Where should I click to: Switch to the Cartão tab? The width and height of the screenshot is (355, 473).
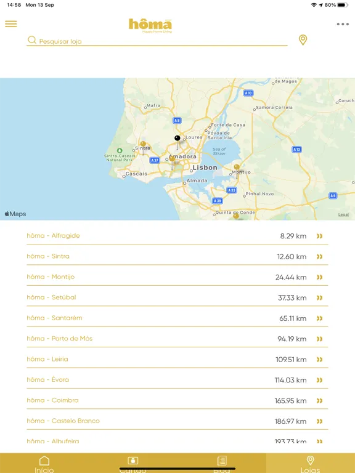[x=133, y=464]
